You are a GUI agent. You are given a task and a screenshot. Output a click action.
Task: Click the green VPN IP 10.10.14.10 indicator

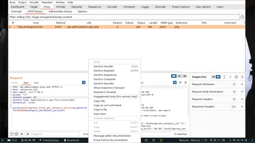(238, 140)
